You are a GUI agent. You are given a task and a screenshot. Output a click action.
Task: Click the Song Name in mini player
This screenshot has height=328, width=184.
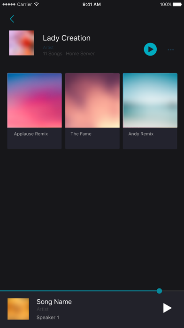pos(54,302)
